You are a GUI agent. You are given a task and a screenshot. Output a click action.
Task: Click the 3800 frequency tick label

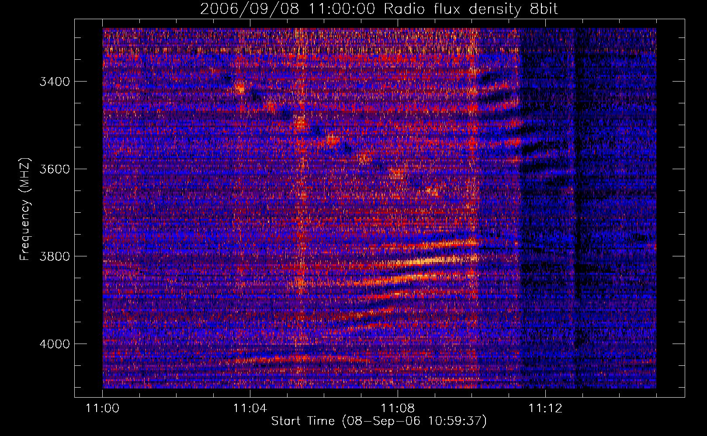[55, 256]
